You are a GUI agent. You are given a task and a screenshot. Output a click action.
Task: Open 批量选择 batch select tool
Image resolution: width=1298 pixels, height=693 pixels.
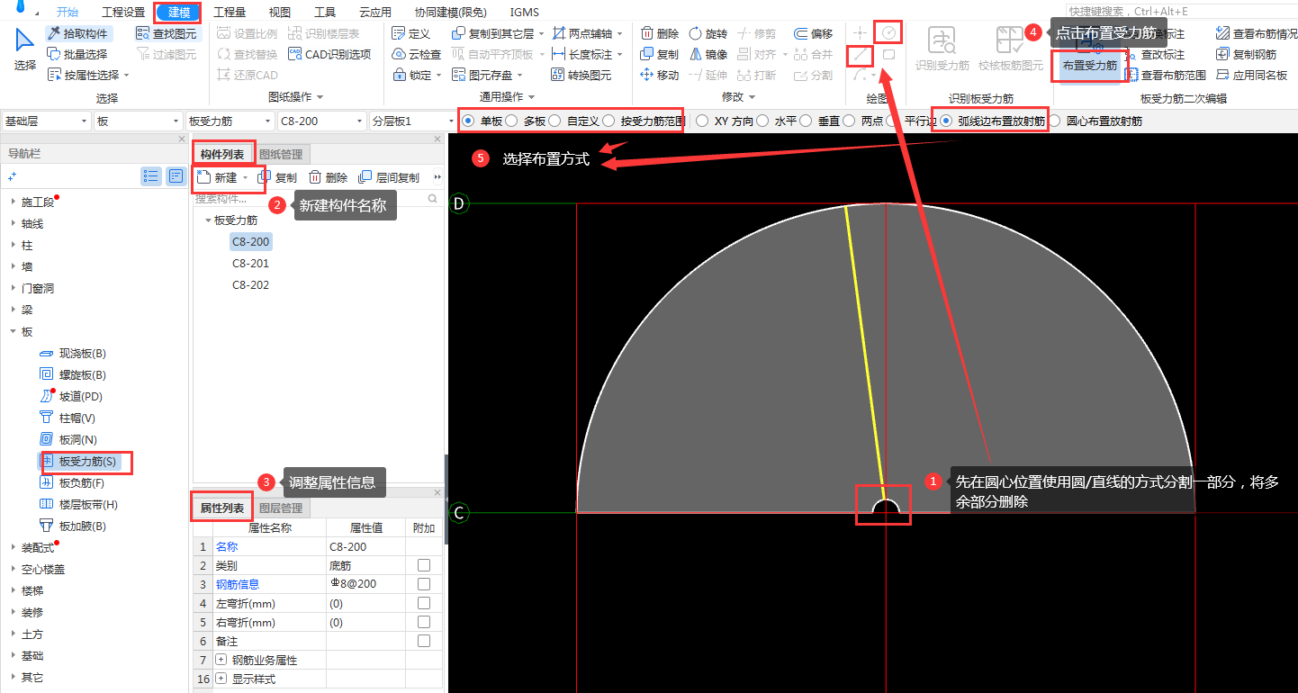coord(78,54)
